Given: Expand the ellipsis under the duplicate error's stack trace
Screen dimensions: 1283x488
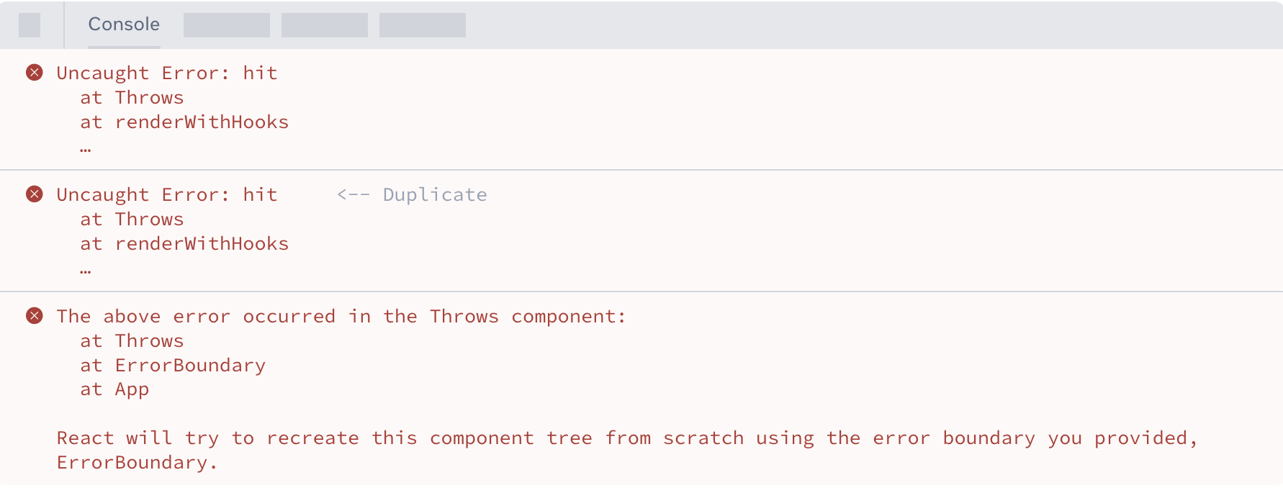Looking at the screenshot, I should click(x=86, y=271).
